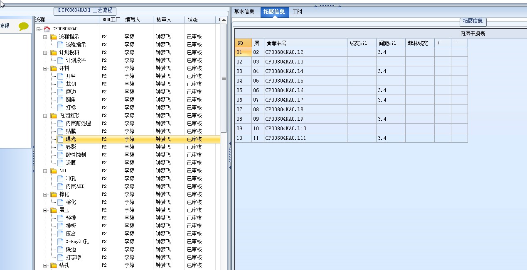Click the document icon for 压合 step
This screenshot has width=527, height=270.
60,234
